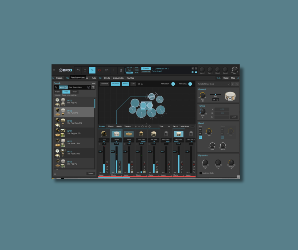298x250 pixels.
Task: Click the Kit Rotation knob
Action: 173,84
